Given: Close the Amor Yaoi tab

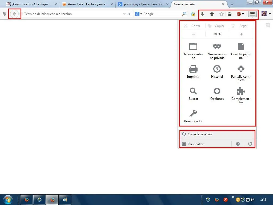Looking at the screenshot, I should (112, 4).
